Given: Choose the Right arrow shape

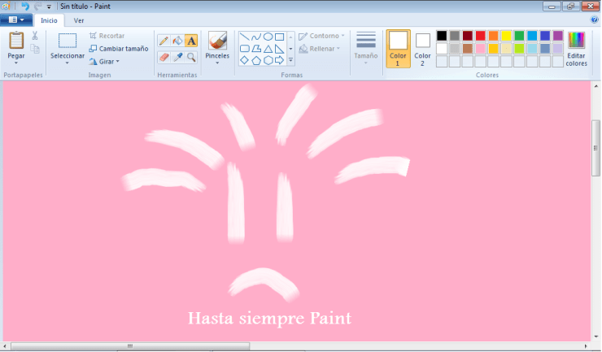Looking at the screenshot, I should click(280, 60).
